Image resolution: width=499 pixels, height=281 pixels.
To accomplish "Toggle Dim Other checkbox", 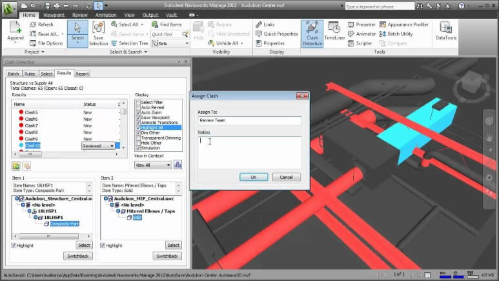I will point(138,133).
